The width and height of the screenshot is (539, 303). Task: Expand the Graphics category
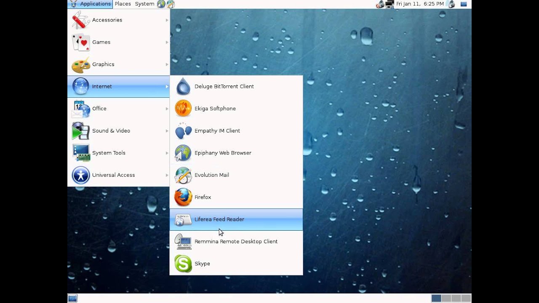pyautogui.click(x=119, y=64)
